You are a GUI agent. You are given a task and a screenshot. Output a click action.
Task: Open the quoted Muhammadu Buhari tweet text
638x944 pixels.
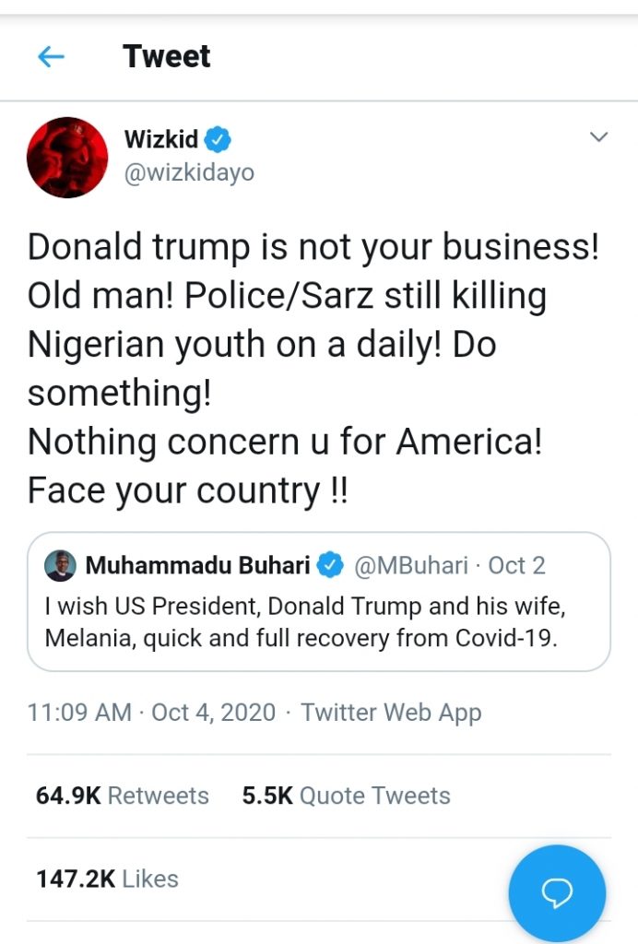pyautogui.click(x=301, y=622)
